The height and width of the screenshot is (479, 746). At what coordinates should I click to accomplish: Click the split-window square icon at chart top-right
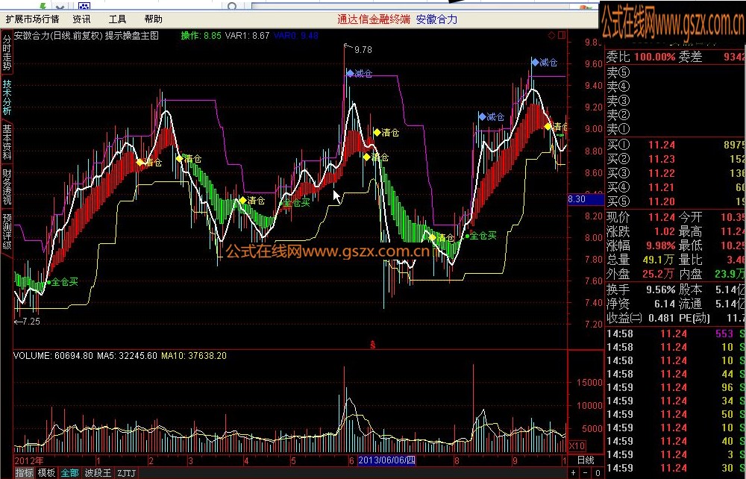click(562, 35)
